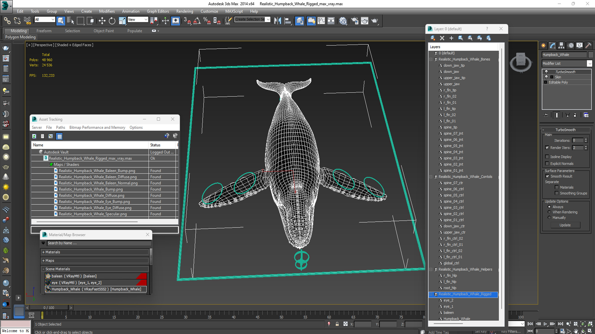595x334 pixels.
Task: Click Configure Modifier Sets icon
Action: [586, 115]
